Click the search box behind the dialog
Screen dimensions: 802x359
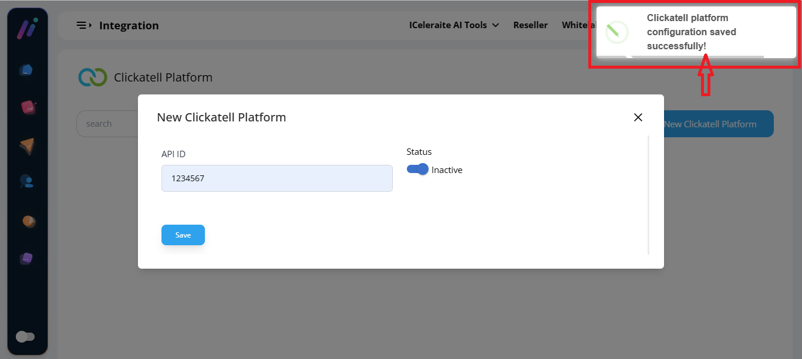[x=106, y=124]
